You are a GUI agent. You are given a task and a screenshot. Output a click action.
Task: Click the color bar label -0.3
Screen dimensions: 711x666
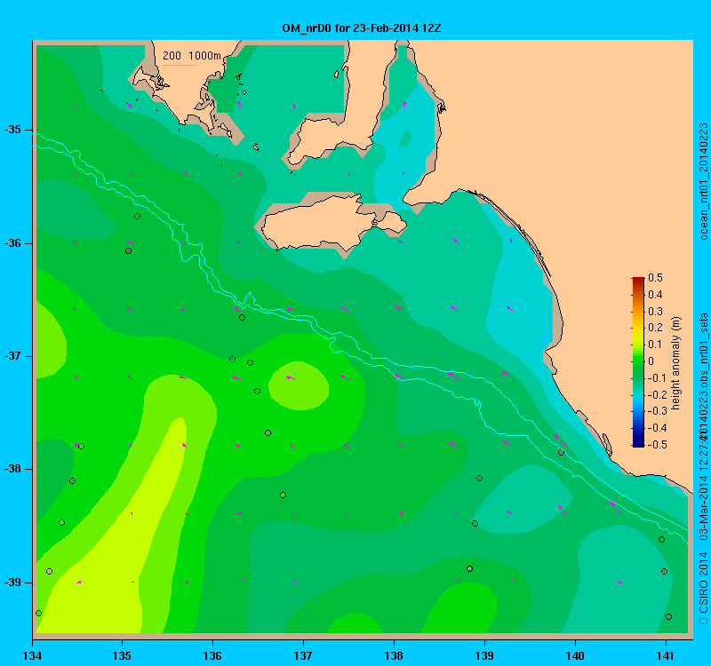point(657,411)
